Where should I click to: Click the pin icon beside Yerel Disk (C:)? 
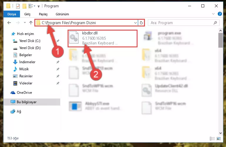(x=58, y=41)
